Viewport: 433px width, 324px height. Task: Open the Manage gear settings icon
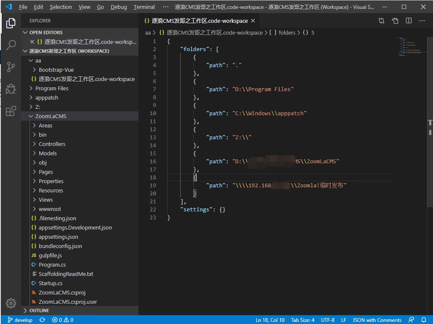(x=11, y=303)
